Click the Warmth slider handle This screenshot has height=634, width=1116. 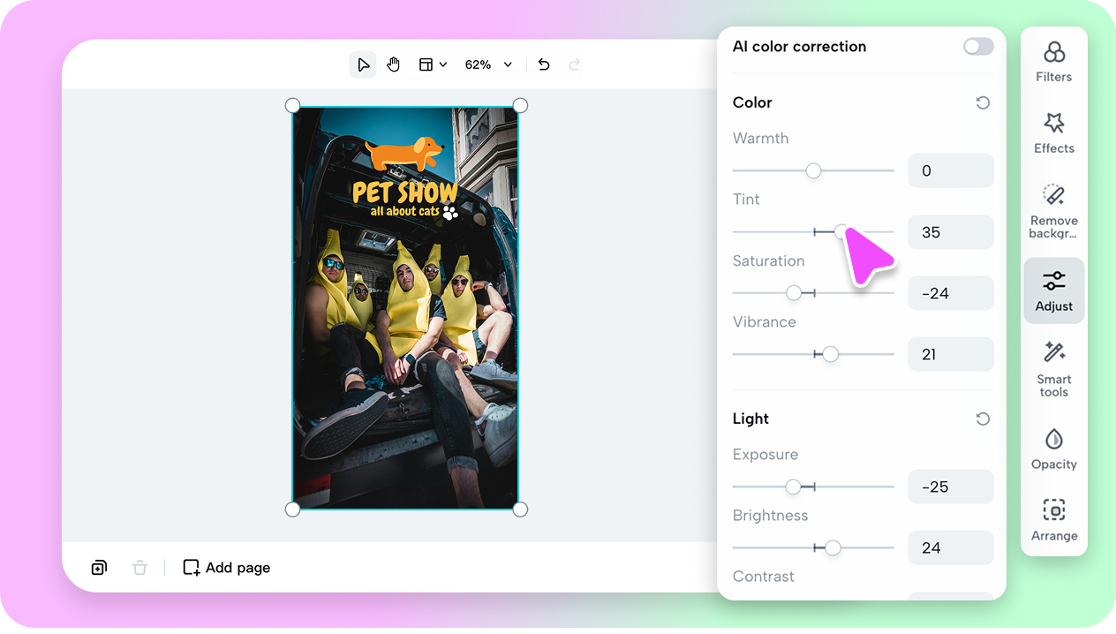click(x=813, y=170)
